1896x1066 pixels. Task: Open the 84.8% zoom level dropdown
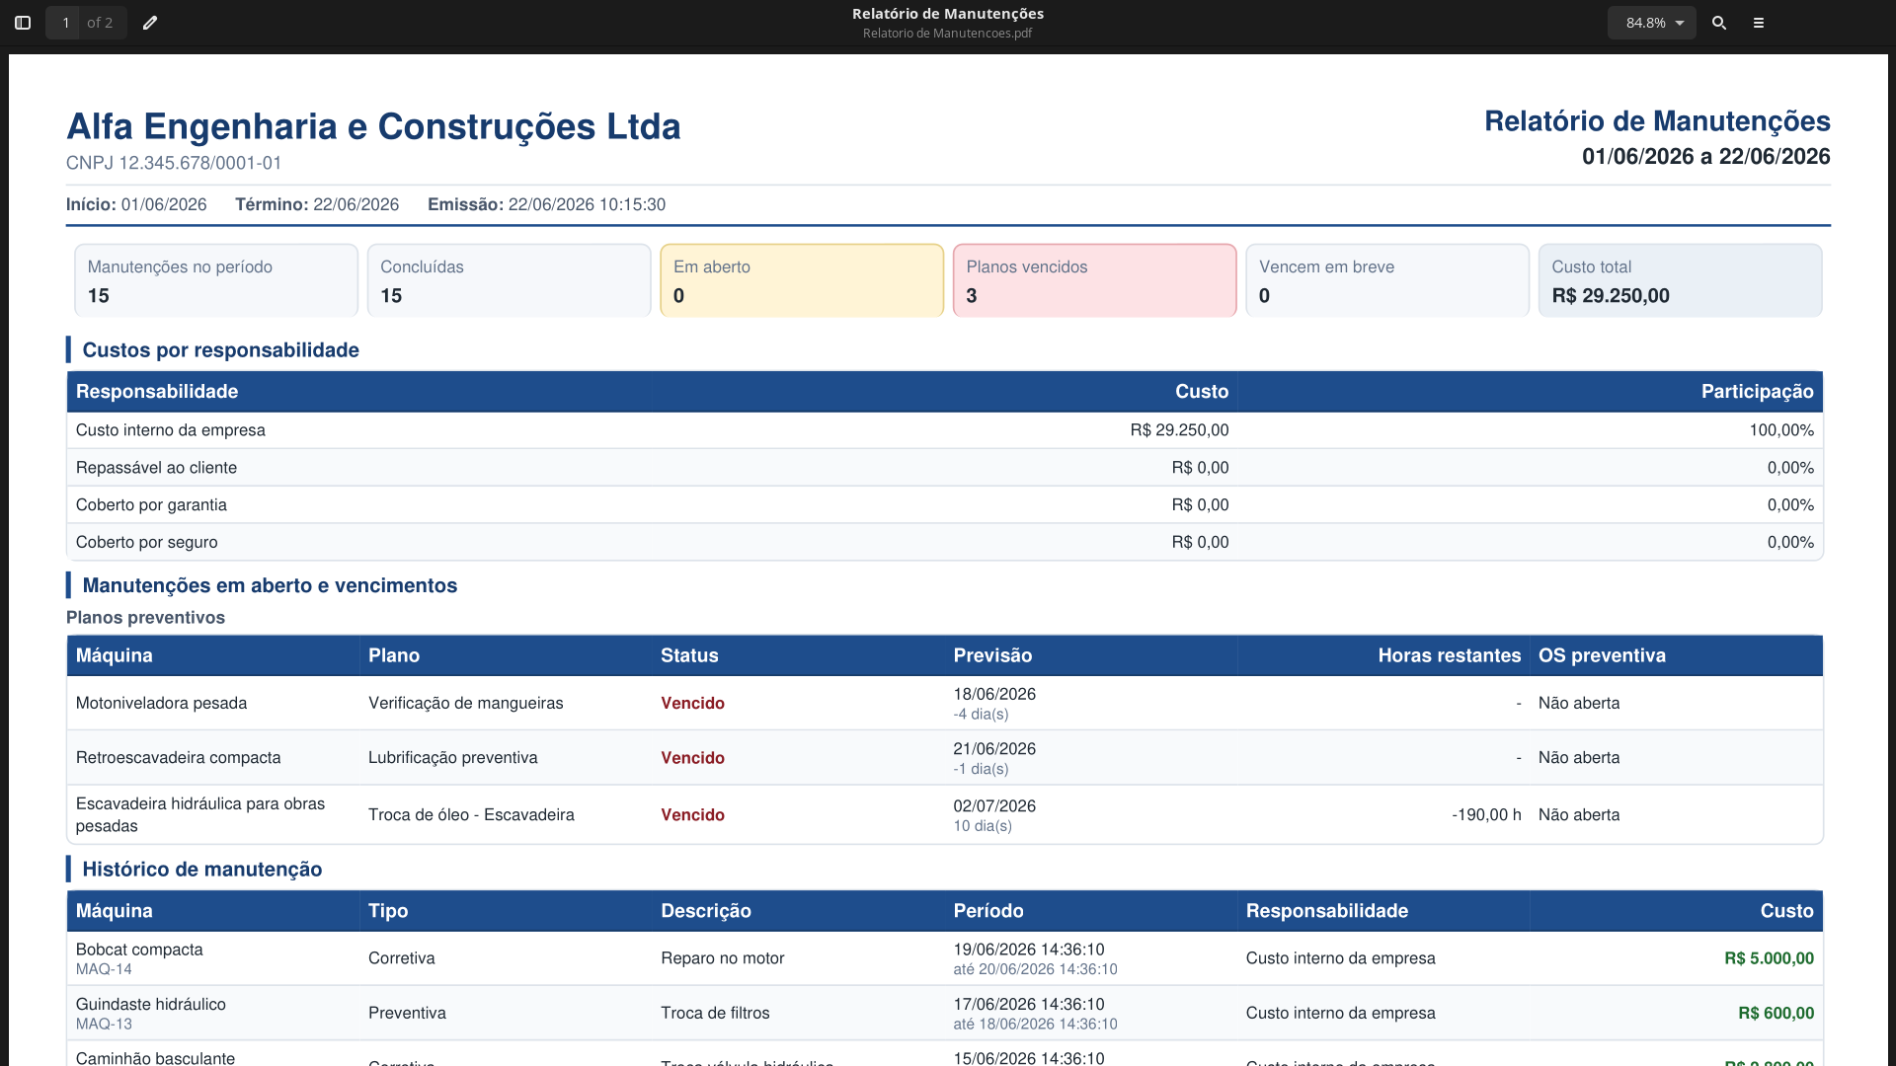(x=1652, y=23)
